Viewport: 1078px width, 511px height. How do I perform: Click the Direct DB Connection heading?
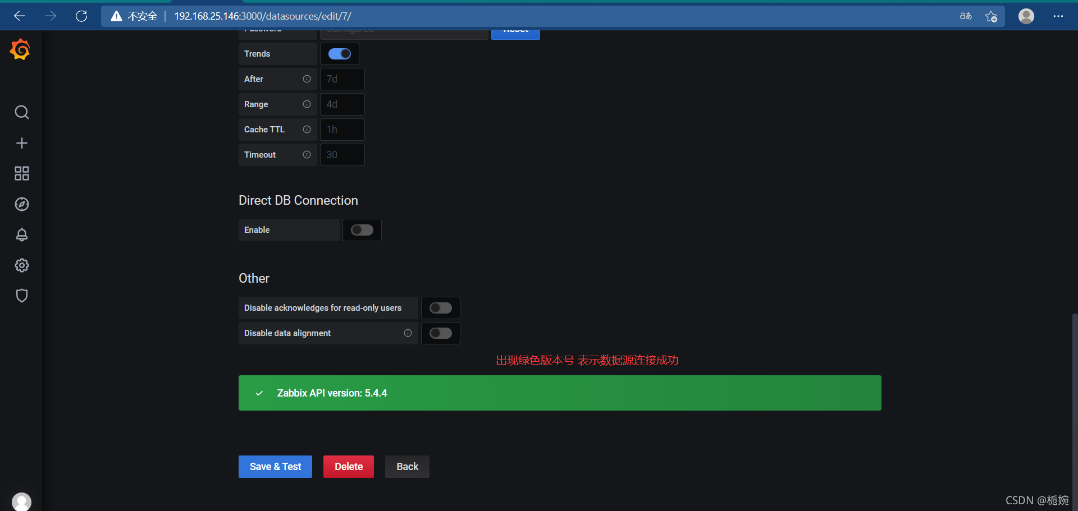[298, 200]
